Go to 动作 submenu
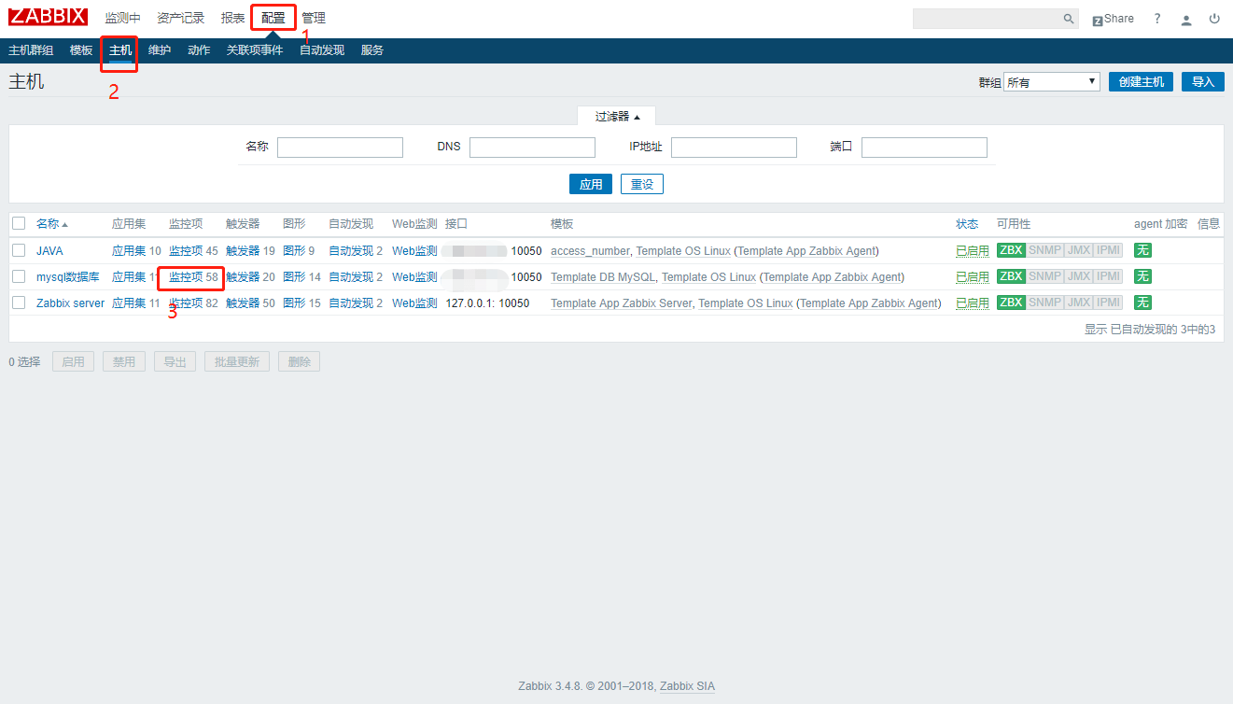 pos(199,50)
